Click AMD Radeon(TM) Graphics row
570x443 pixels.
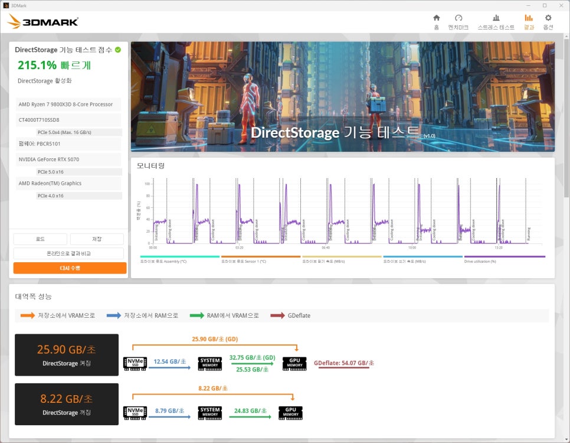tap(68, 184)
